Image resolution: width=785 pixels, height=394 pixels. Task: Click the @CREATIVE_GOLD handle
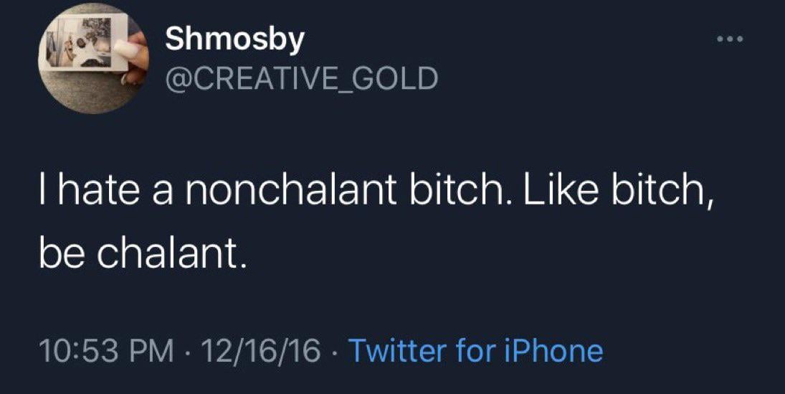click(x=301, y=78)
